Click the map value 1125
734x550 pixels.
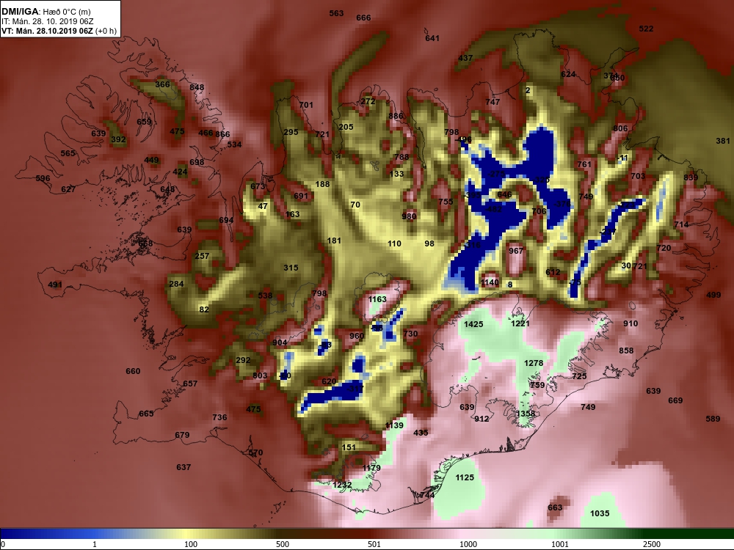coord(465,477)
